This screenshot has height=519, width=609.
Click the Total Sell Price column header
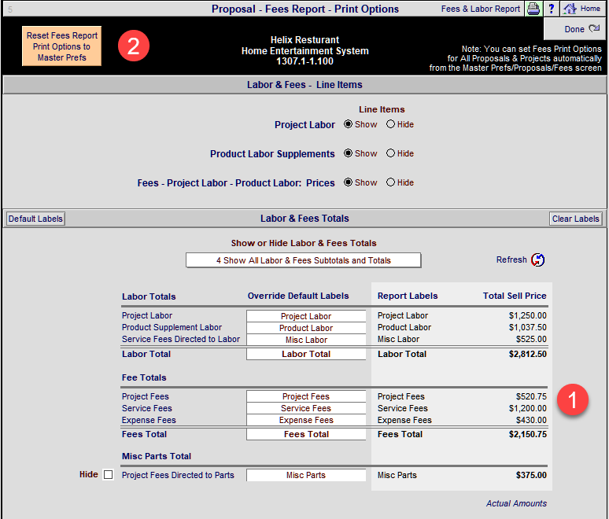click(x=515, y=296)
